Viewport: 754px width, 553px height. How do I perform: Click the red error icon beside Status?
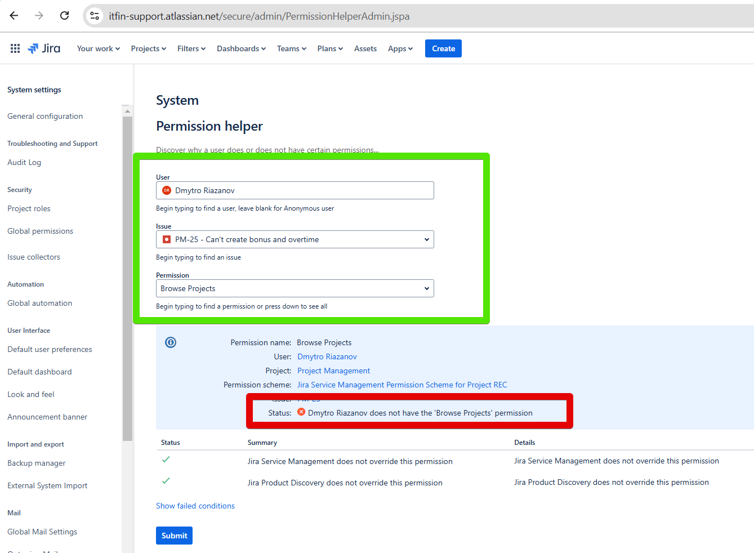301,412
